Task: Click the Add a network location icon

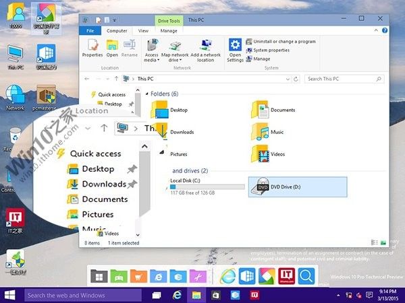Action: click(x=206, y=49)
